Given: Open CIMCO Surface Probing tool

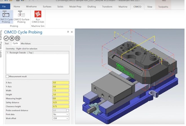Looking at the screenshot, I should coord(21,17).
